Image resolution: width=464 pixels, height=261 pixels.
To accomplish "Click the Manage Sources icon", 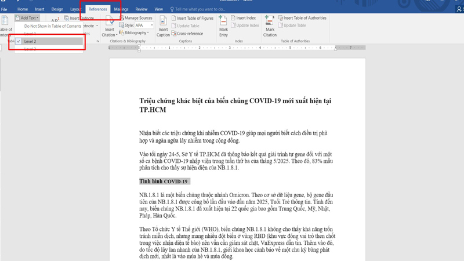I will (x=122, y=18).
